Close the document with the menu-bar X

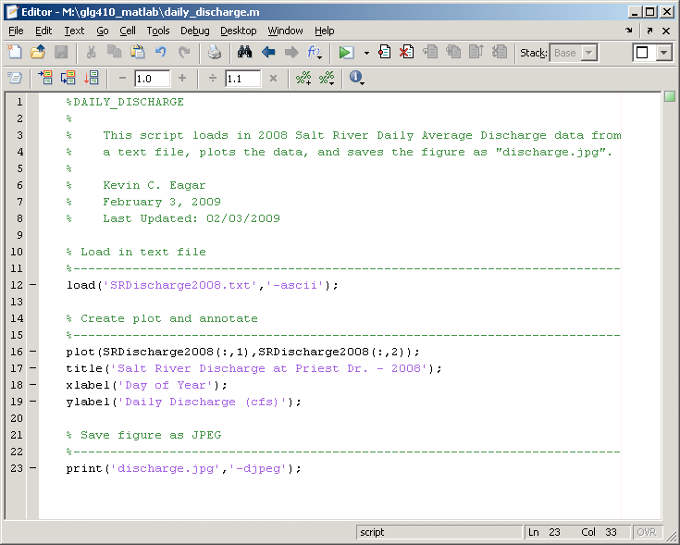(666, 31)
